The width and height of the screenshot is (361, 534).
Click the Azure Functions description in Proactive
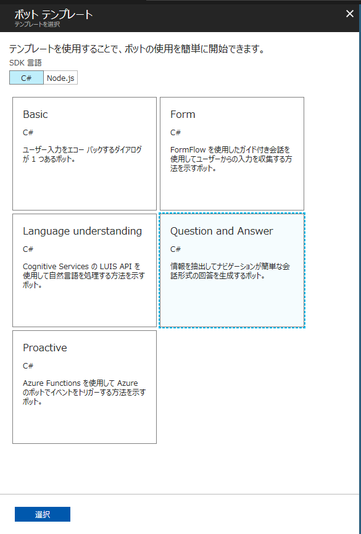[84, 393]
